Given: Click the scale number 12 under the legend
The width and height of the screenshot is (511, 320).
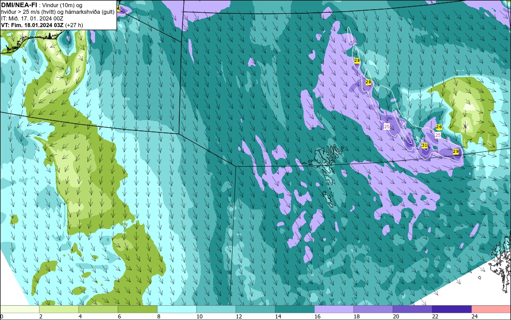Looking at the screenshot, I should tap(239, 316).
